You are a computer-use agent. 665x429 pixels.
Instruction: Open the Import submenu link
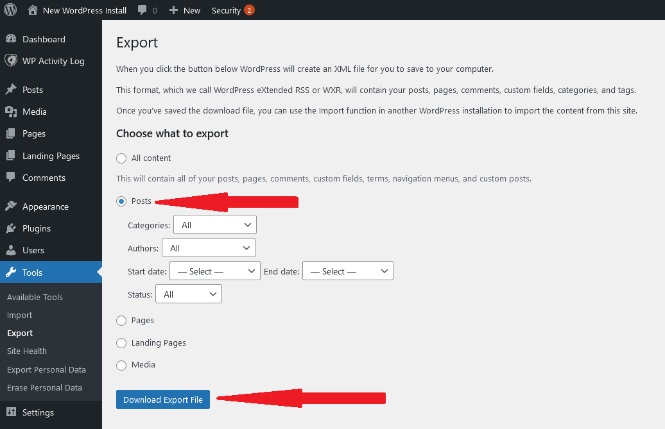[x=19, y=315]
